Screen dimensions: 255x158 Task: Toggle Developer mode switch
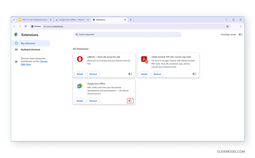tap(240, 35)
